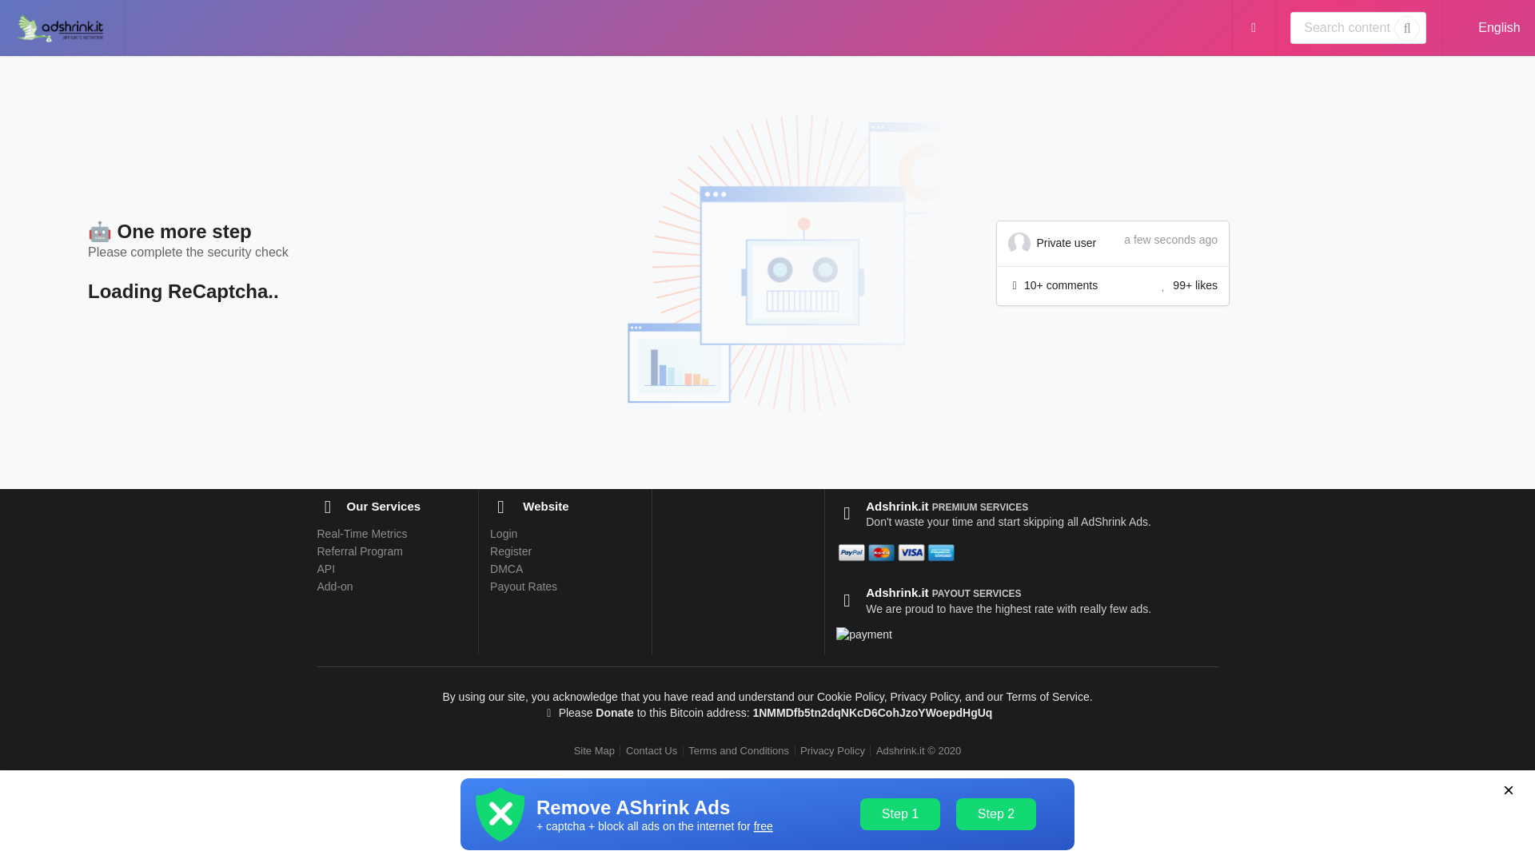This screenshot has width=1535, height=863.
Task: Open Adshrink.it Premium Services heading
Action: point(947,507)
